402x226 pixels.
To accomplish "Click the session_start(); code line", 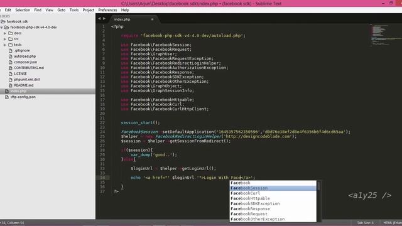I will 140,123.
